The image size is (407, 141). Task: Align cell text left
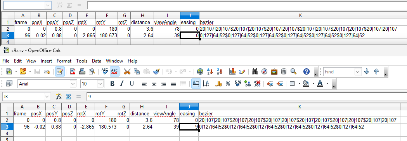pos(144,84)
